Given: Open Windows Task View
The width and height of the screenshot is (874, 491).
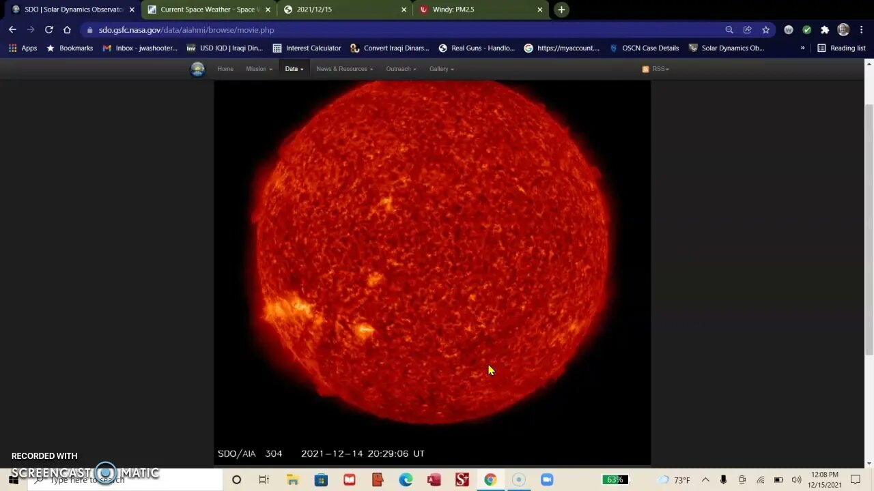Looking at the screenshot, I should click(x=264, y=480).
